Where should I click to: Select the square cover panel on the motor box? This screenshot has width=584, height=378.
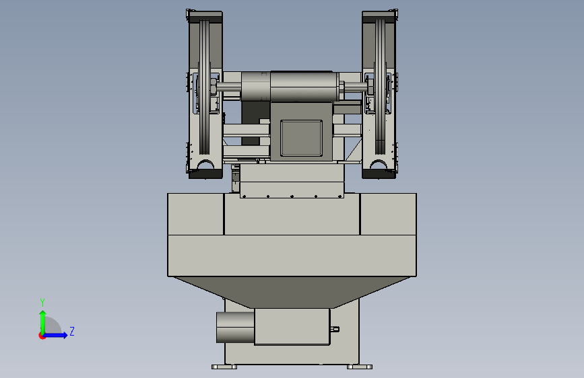pos(301,138)
